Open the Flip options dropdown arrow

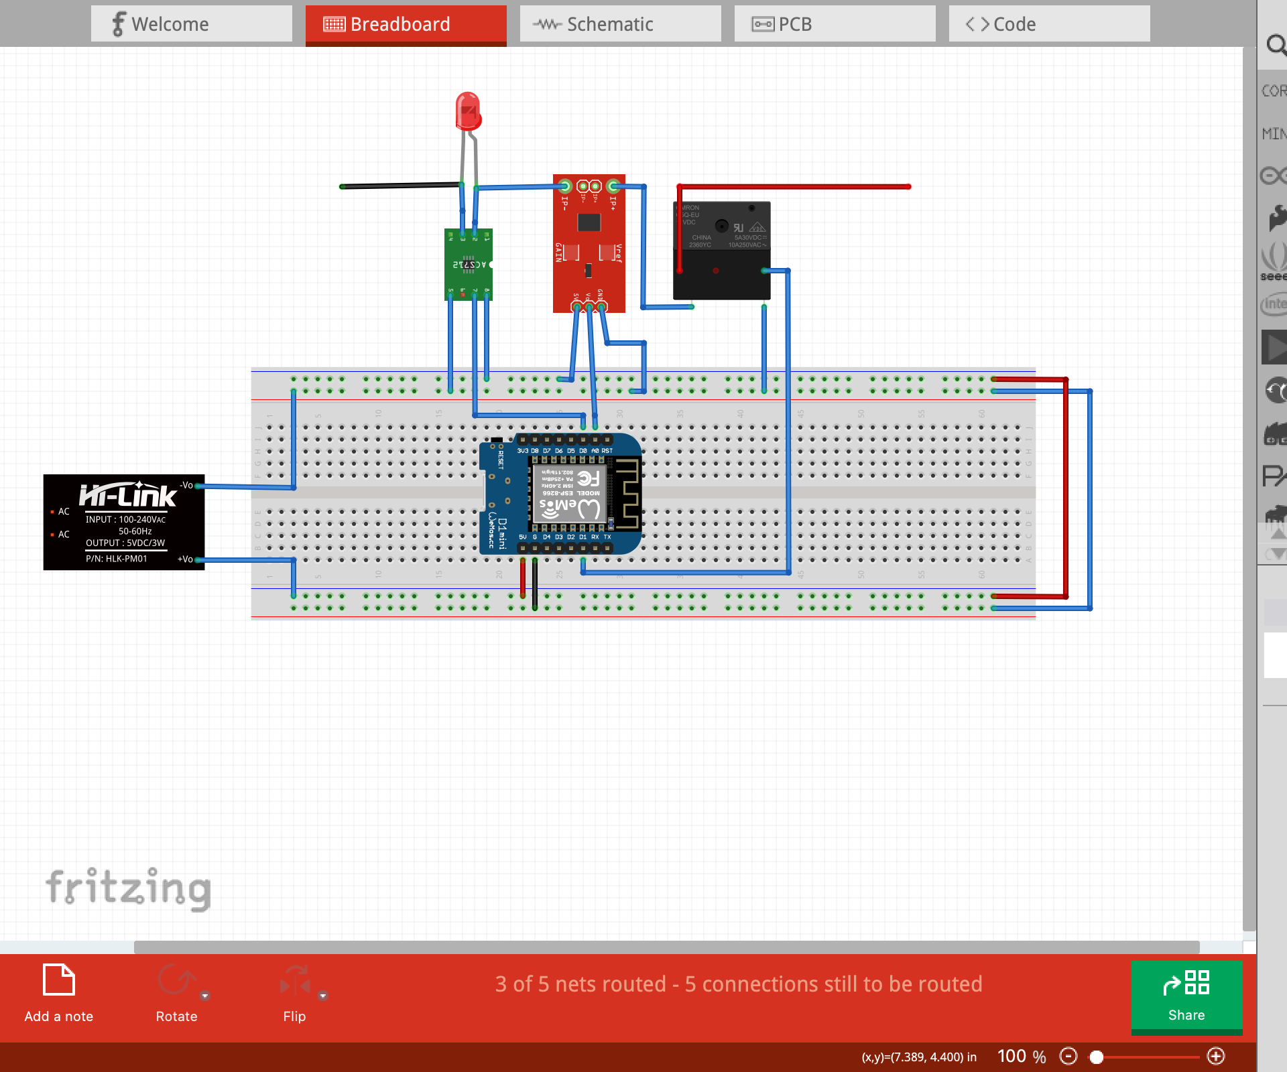[323, 996]
